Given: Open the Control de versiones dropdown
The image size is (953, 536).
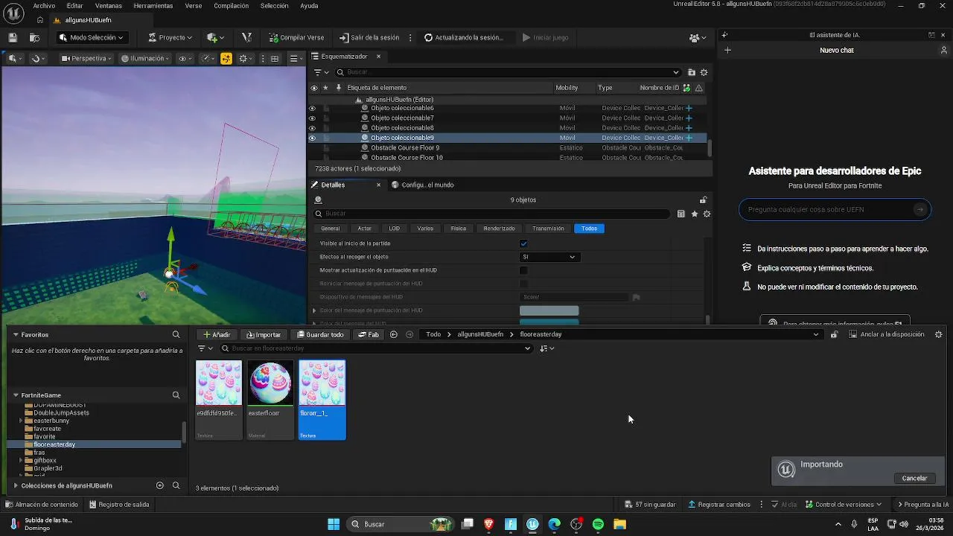Looking at the screenshot, I should [x=844, y=505].
